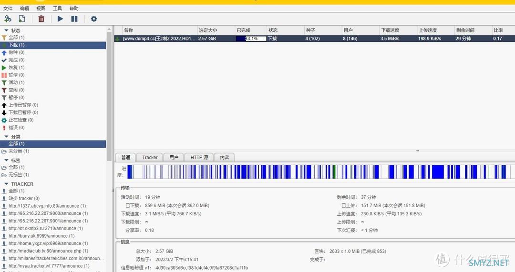Sort by the 种子 column header
The height and width of the screenshot is (272, 515).
click(x=323, y=30)
